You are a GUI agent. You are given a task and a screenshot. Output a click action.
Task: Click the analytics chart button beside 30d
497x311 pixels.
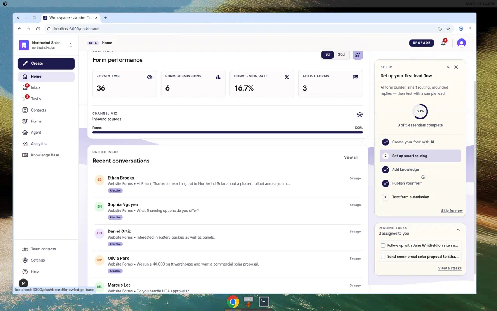click(x=358, y=55)
